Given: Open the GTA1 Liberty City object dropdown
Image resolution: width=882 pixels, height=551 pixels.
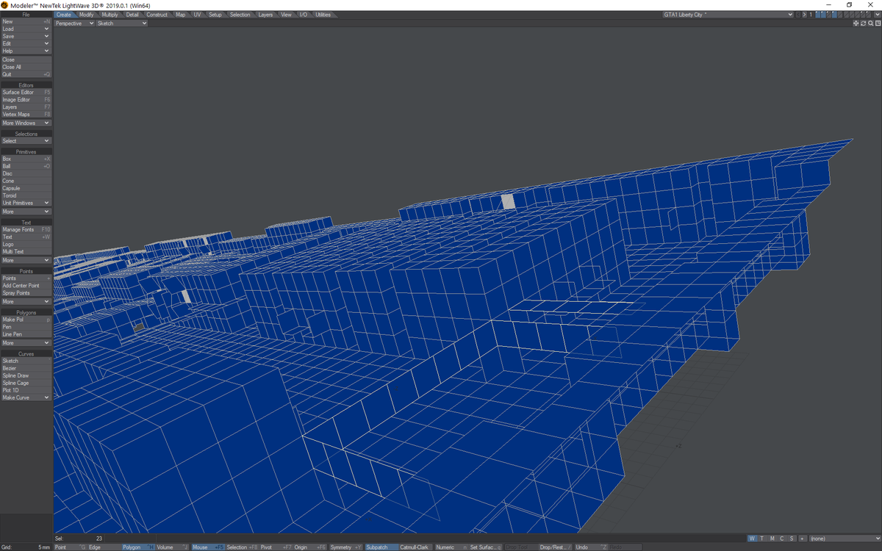Looking at the screenshot, I should point(728,15).
